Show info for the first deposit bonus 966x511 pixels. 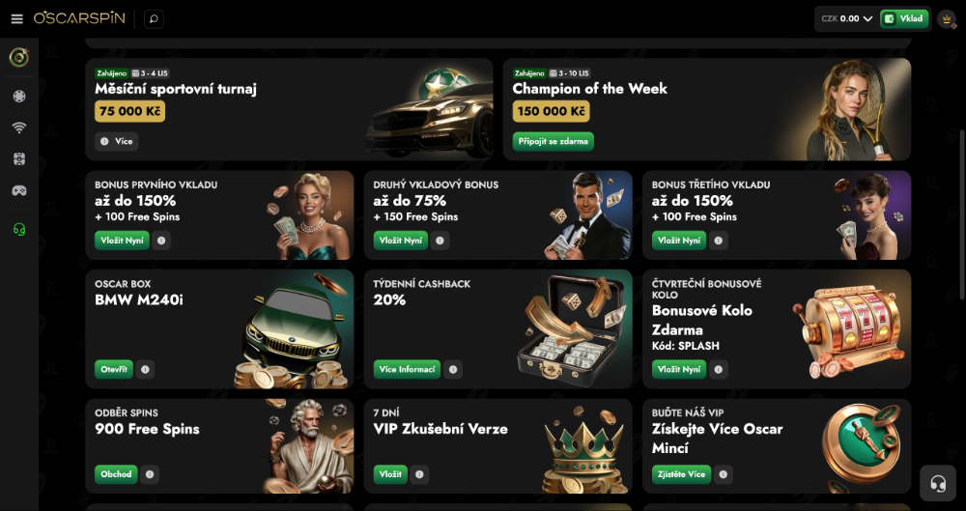(161, 241)
